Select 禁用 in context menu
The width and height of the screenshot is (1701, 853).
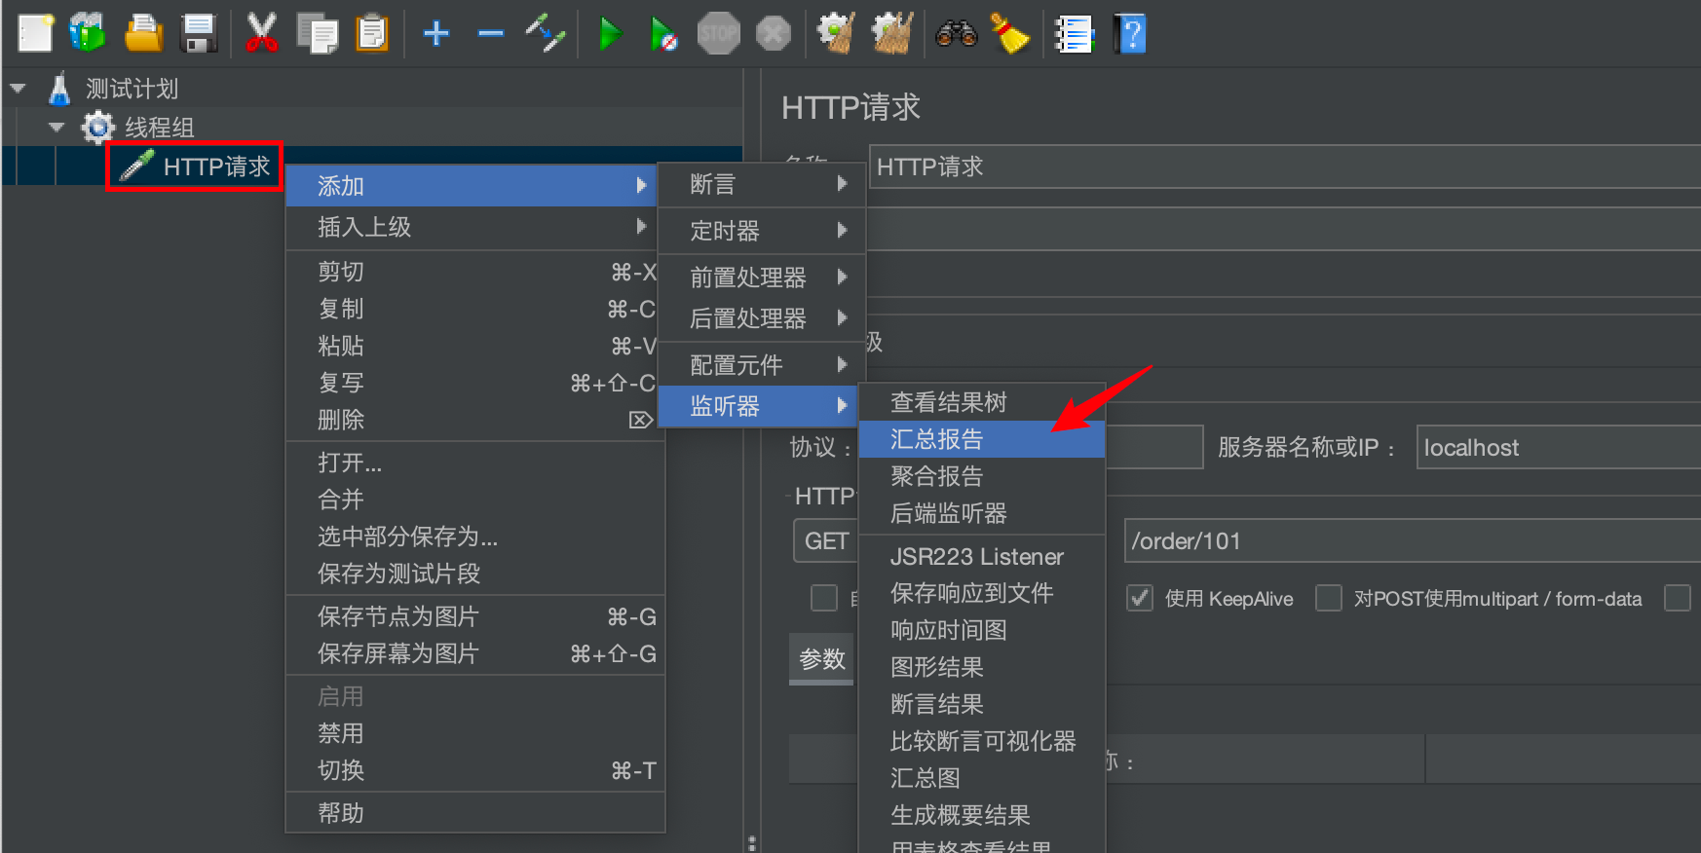(x=474, y=733)
